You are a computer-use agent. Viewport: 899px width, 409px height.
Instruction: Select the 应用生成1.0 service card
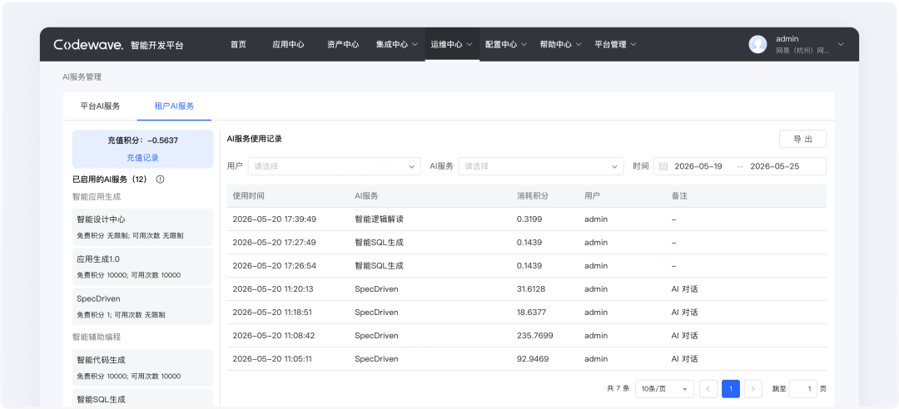142,266
